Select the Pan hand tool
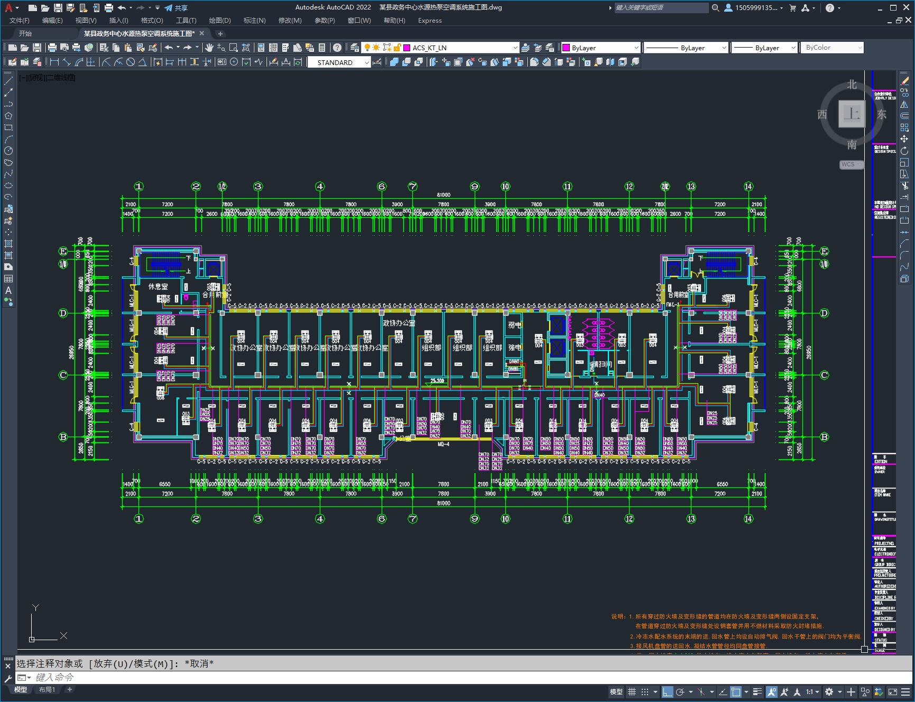Image resolution: width=915 pixels, height=702 pixels. click(x=209, y=48)
